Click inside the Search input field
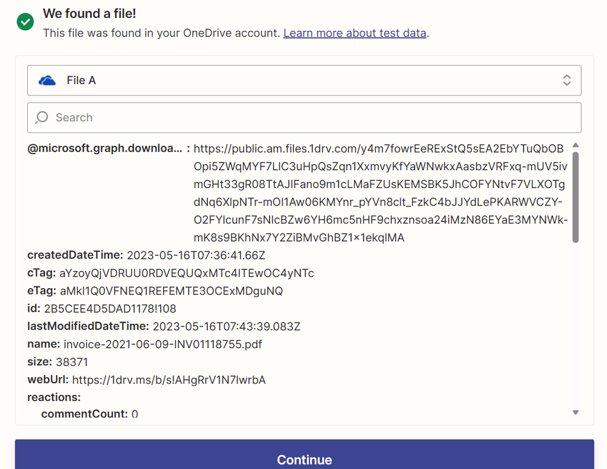This screenshot has width=607, height=469. pos(237,117)
